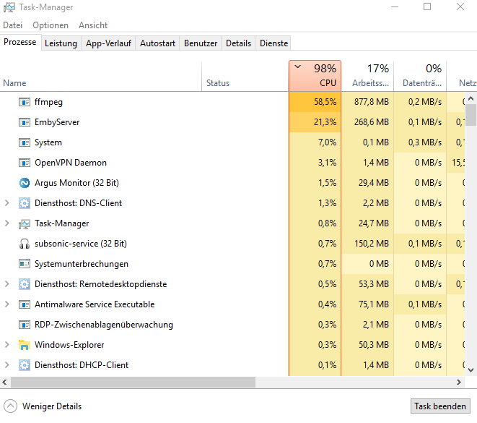Image resolution: width=477 pixels, height=423 pixels.
Task: Click the ffmpeg process icon
Action: pos(25,102)
